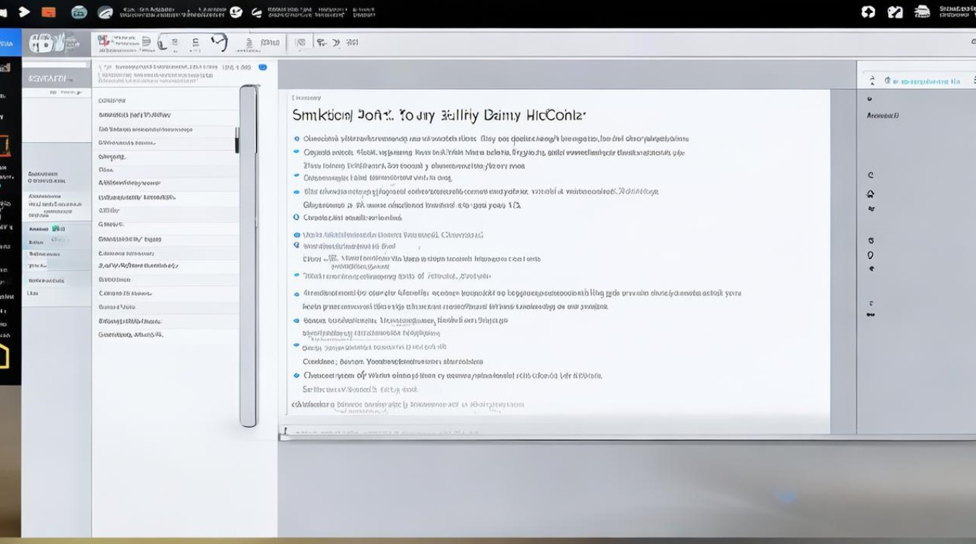
Task: Toggle the blue badge beside the list header
Action: click(263, 67)
